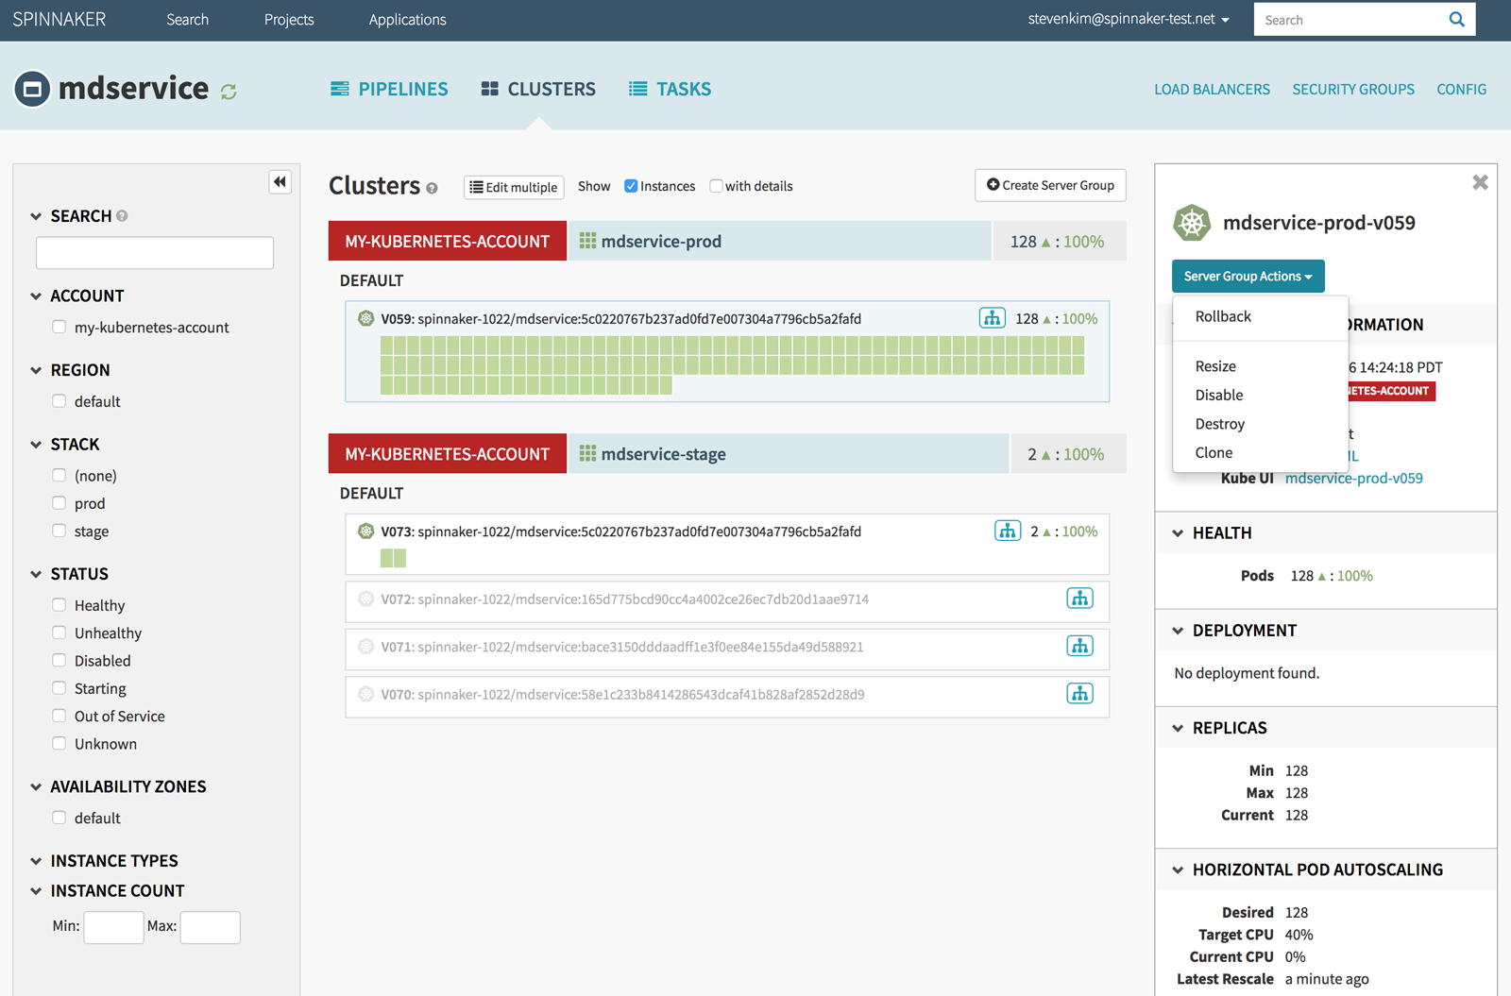Collapse the filter sidebar with double-arrow icon
Image resolution: width=1511 pixels, height=996 pixels.
[280, 182]
